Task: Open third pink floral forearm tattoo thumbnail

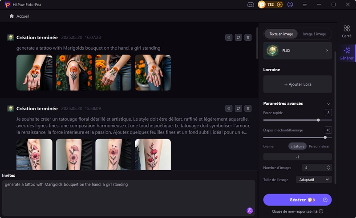Action: coord(113,155)
